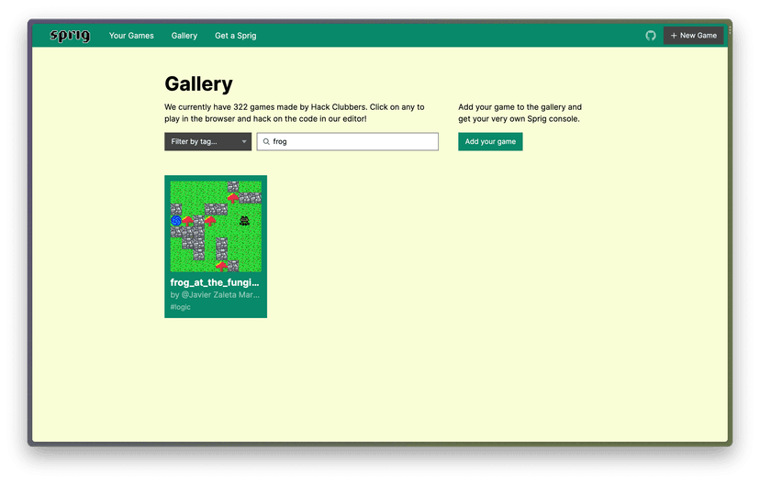Click the plus icon beside New Game
The image size is (760, 483).
click(674, 36)
